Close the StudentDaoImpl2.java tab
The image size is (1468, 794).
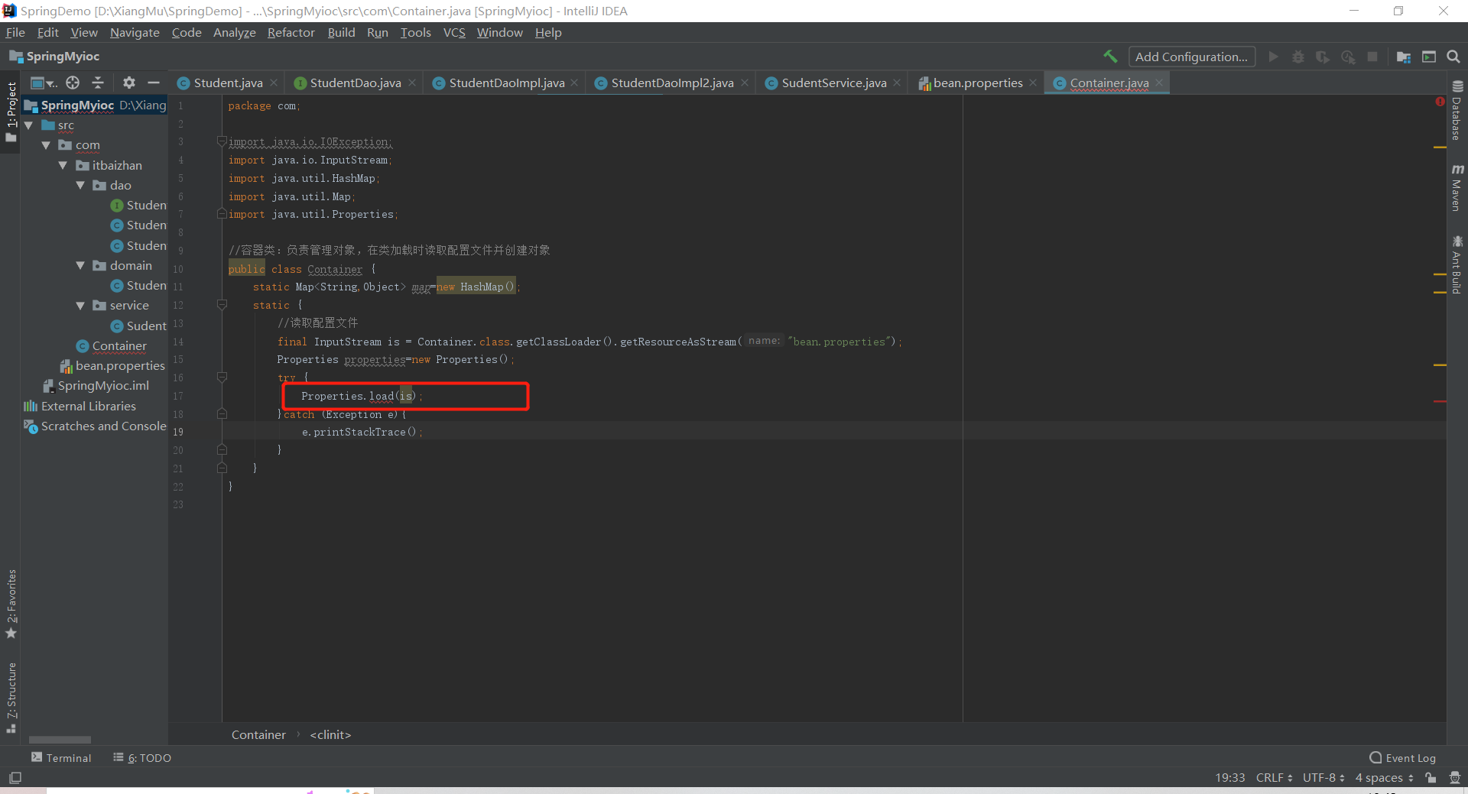(x=745, y=83)
